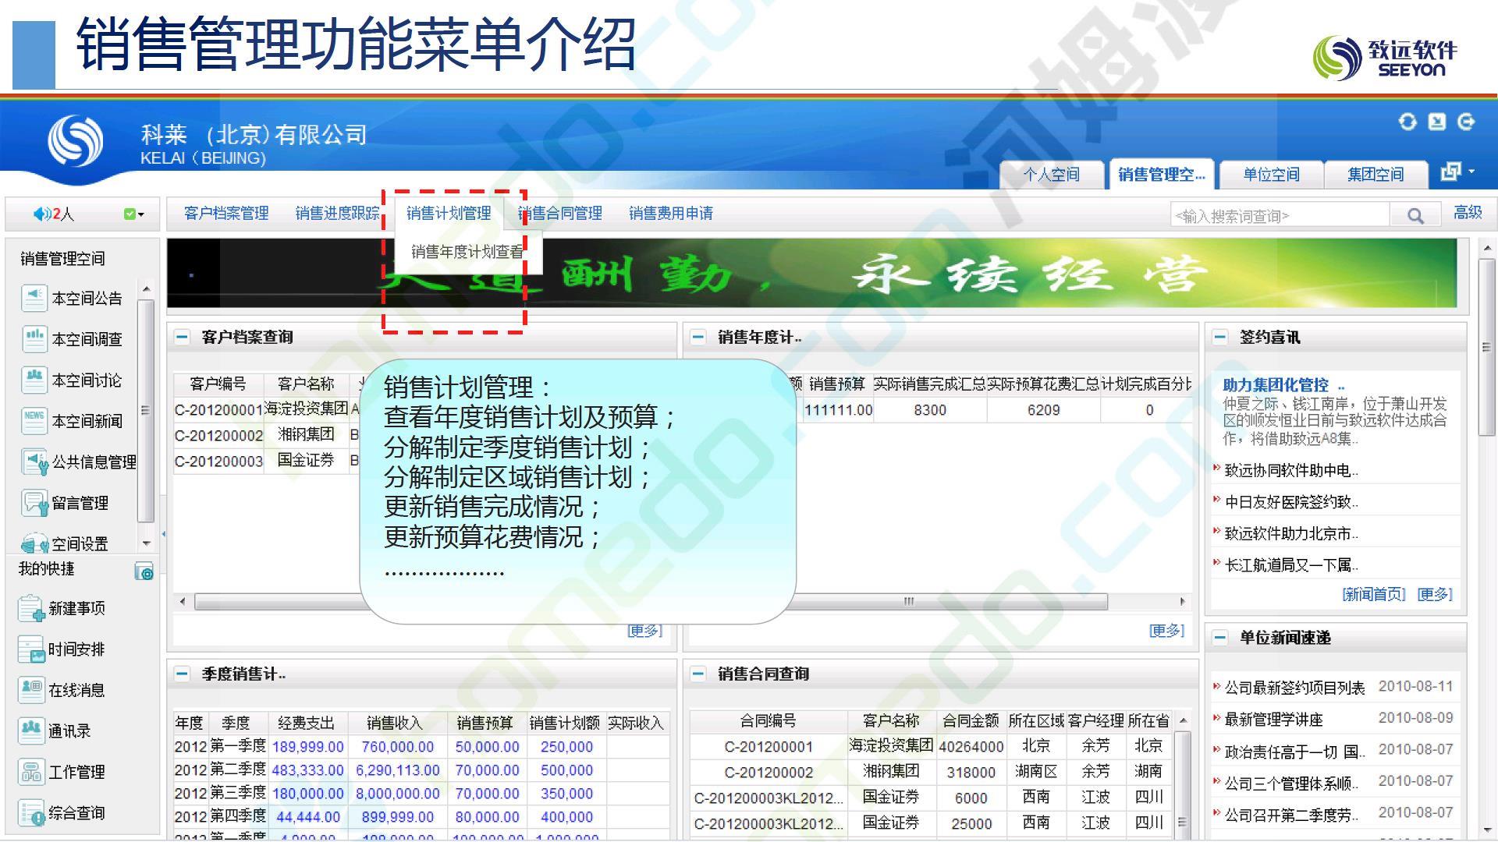The width and height of the screenshot is (1498, 842).
Task: Click 更多 link in 客户档案查询 panel
Action: (x=644, y=631)
